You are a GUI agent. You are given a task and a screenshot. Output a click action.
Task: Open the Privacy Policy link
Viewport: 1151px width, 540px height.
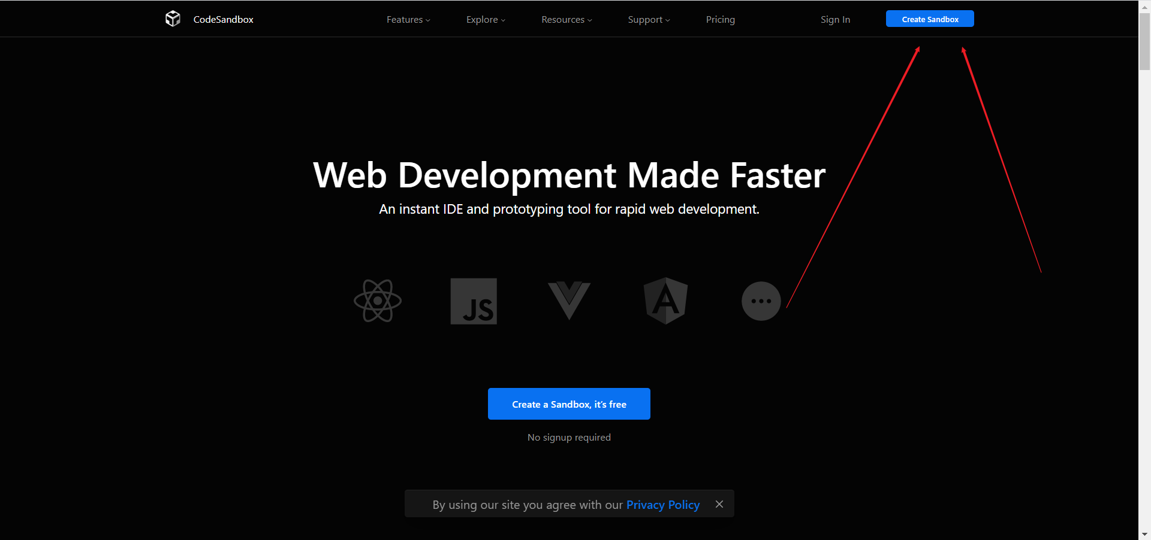[x=663, y=505]
